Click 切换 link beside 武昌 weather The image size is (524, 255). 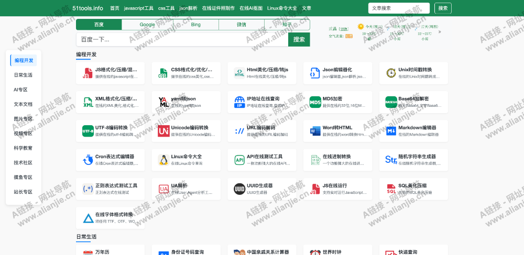click(344, 29)
